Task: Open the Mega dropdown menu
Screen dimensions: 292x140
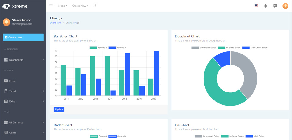Action: click(x=63, y=6)
